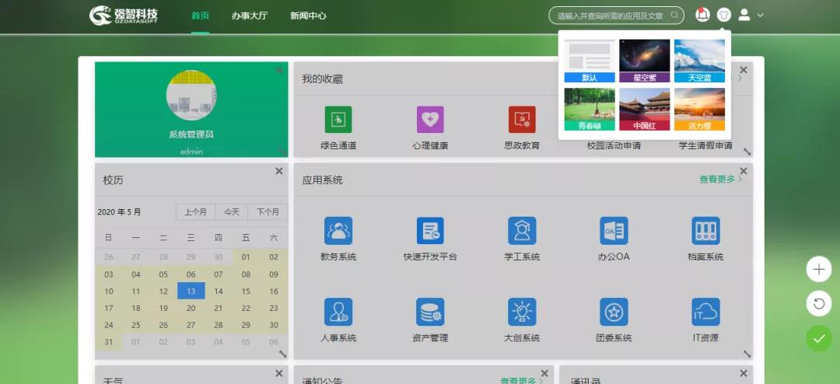Go to the 首页 tab
The width and height of the screenshot is (840, 384).
click(x=200, y=16)
